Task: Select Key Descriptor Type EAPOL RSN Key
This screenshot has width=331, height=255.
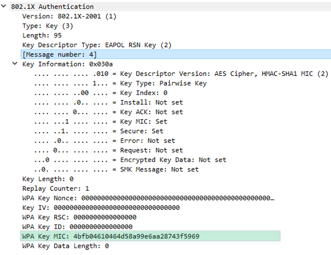Action: pos(97,45)
